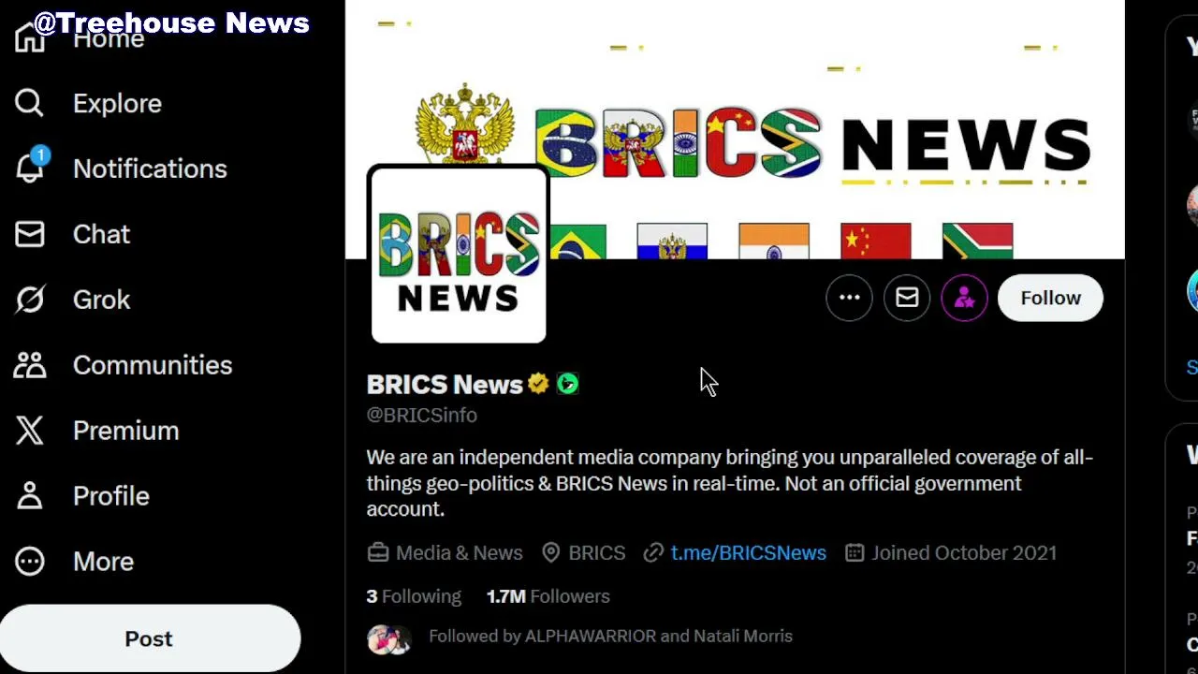Open the three-dots profile options menu
This screenshot has width=1198, height=674.
click(849, 298)
